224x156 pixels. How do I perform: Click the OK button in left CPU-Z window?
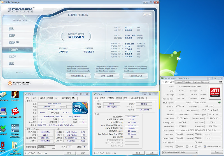(x=83, y=153)
